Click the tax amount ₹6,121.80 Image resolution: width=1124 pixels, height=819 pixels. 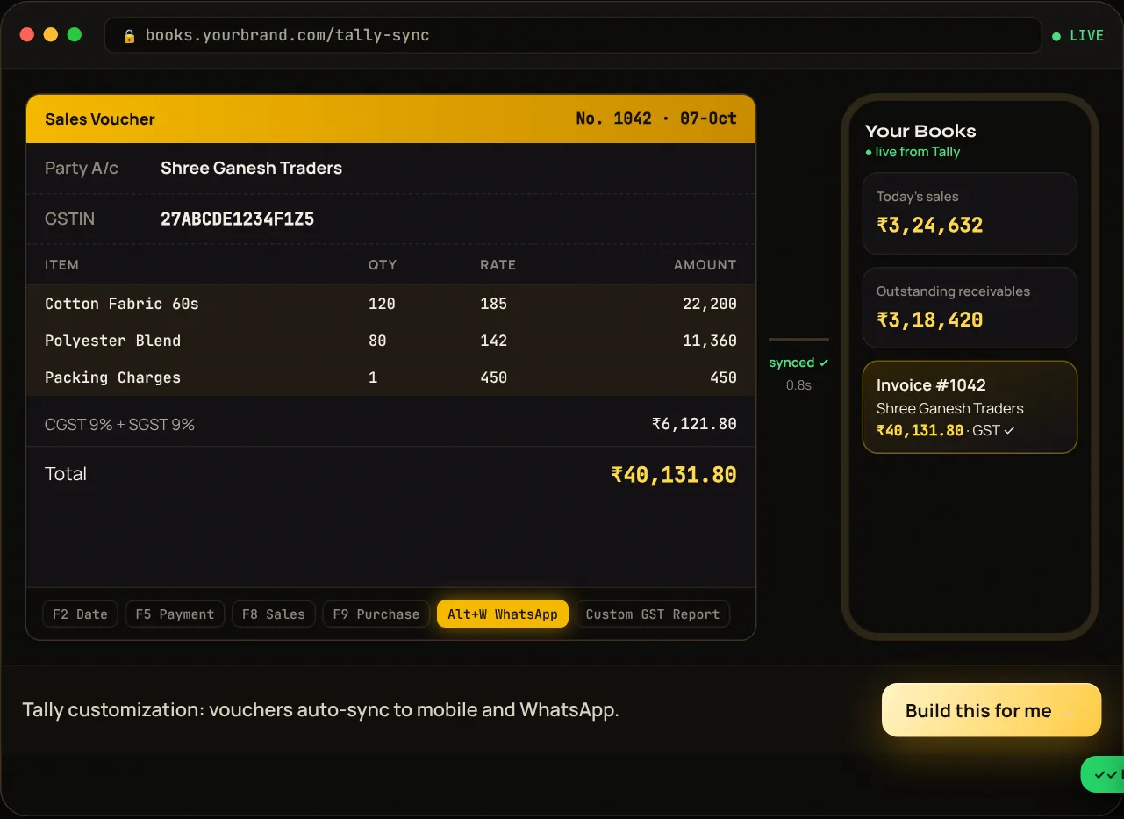(694, 424)
